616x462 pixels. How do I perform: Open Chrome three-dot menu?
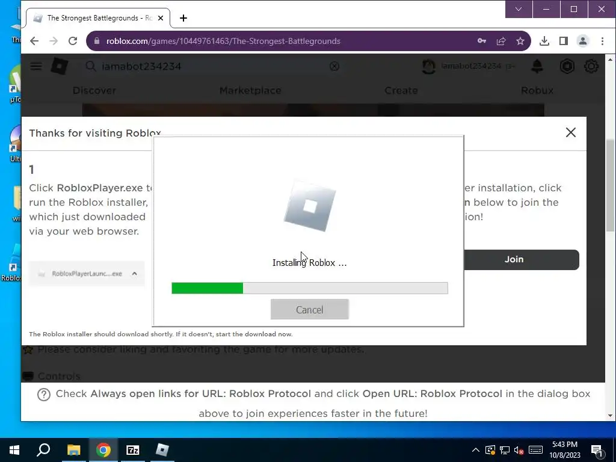(x=602, y=41)
